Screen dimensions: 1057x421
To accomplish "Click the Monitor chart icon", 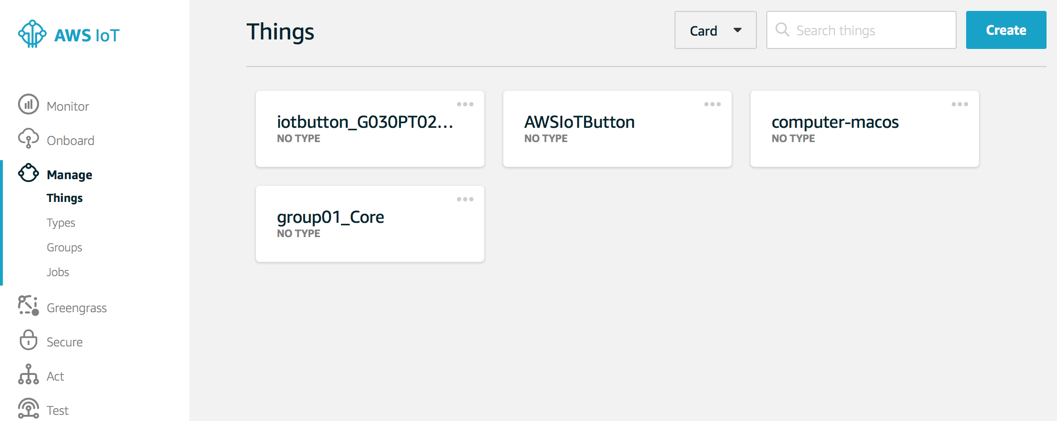I will [x=29, y=104].
